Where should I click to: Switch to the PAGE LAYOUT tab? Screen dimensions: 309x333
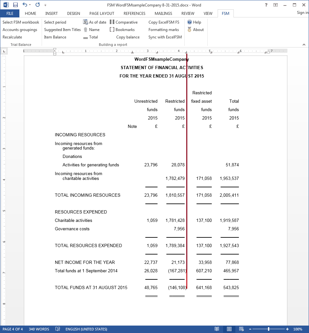102,13
